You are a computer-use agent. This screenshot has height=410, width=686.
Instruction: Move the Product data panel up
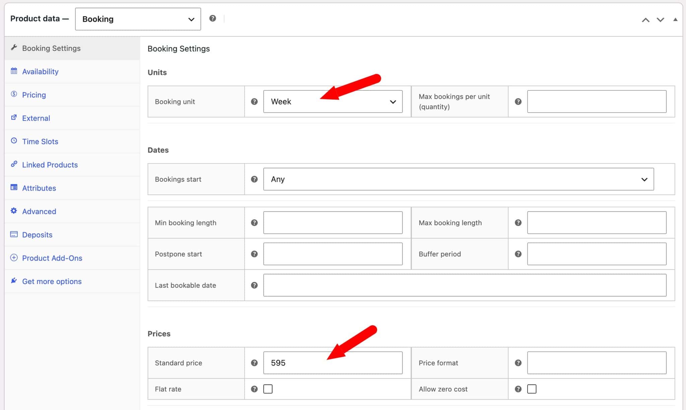click(645, 20)
